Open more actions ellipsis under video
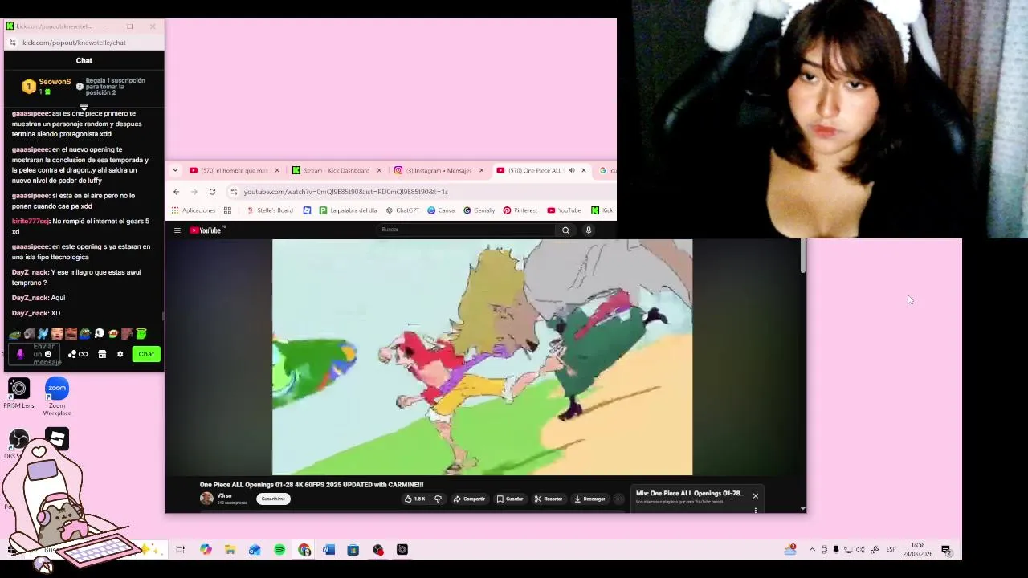The image size is (1028, 578). [x=618, y=499]
